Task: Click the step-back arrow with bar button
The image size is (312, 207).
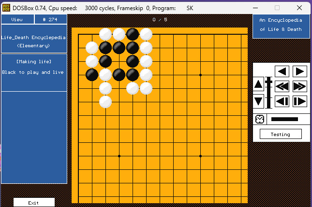Action: [282, 101]
